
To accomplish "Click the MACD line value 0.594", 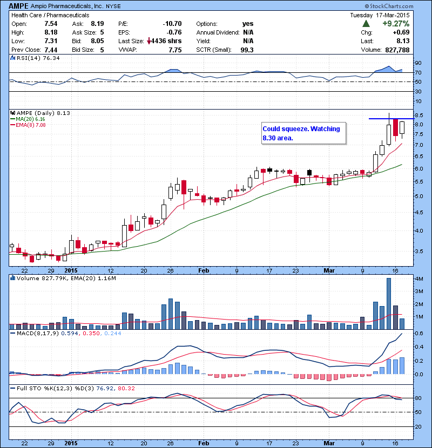I will [70, 334].
